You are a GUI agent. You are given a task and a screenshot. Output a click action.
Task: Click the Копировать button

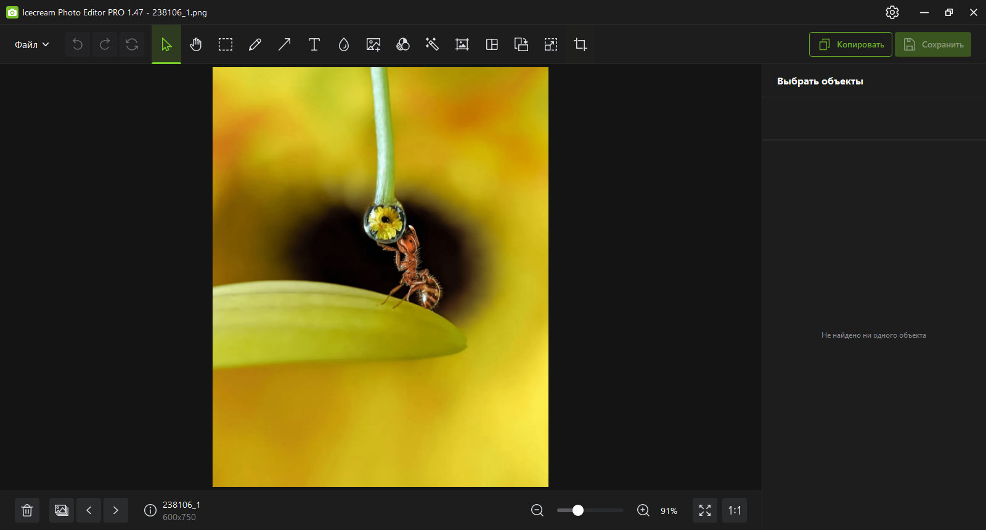coord(850,44)
